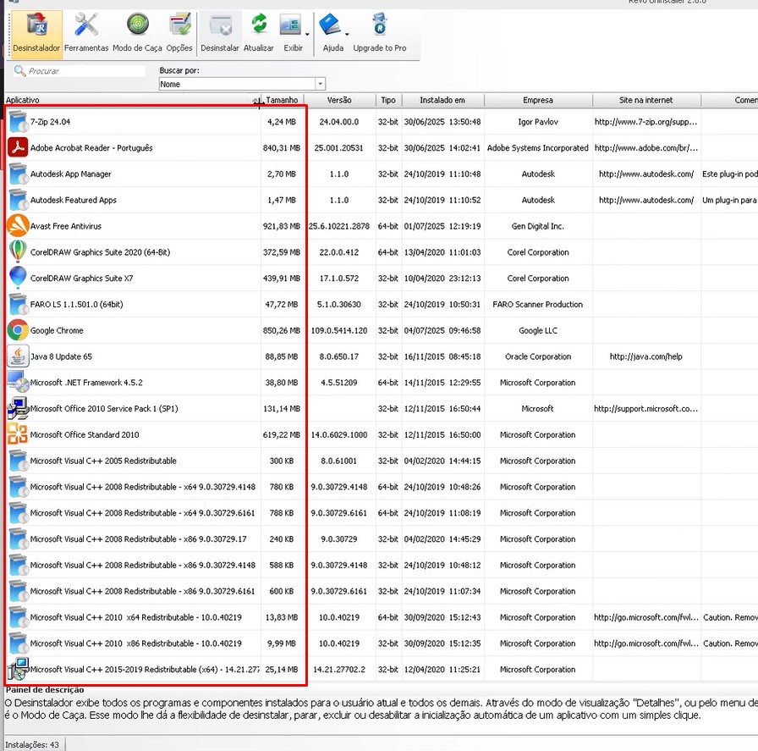Sort list by Tamanho column header
This screenshot has height=751, width=758.
(x=282, y=100)
